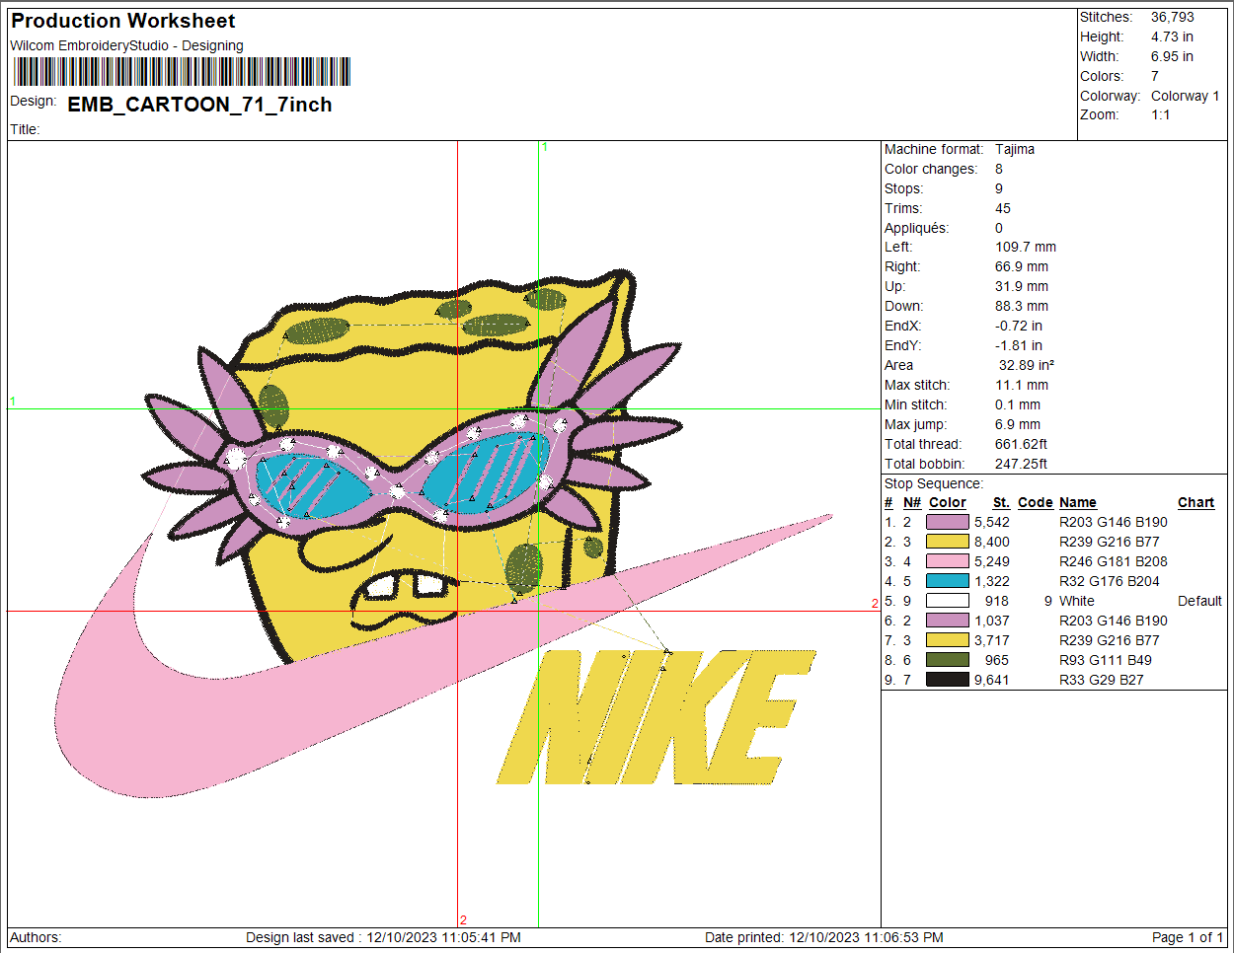This screenshot has width=1234, height=953.
Task: Click the Name column header
Action: (x=1078, y=502)
